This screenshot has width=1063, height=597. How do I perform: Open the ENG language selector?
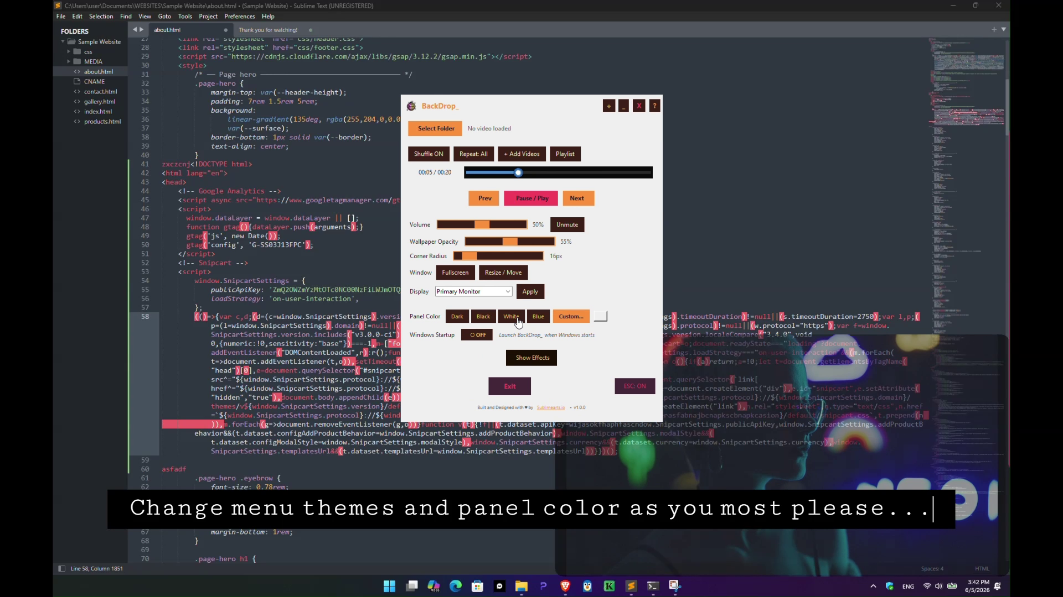[909, 586]
